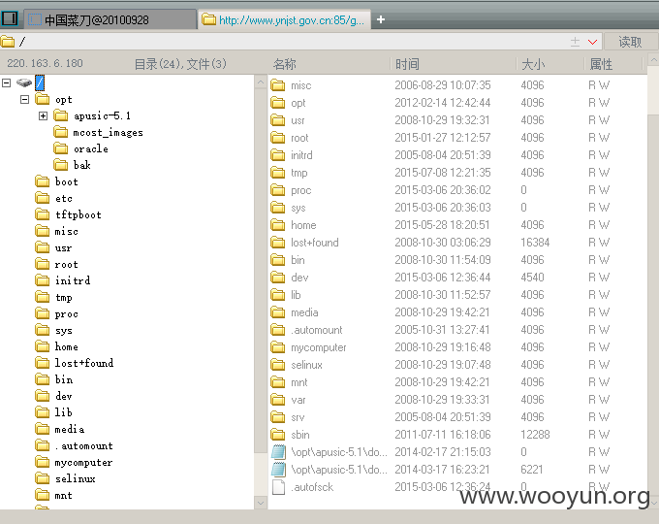The width and height of the screenshot is (659, 524).
Task: Select the var row in file list
Action: pos(457,400)
